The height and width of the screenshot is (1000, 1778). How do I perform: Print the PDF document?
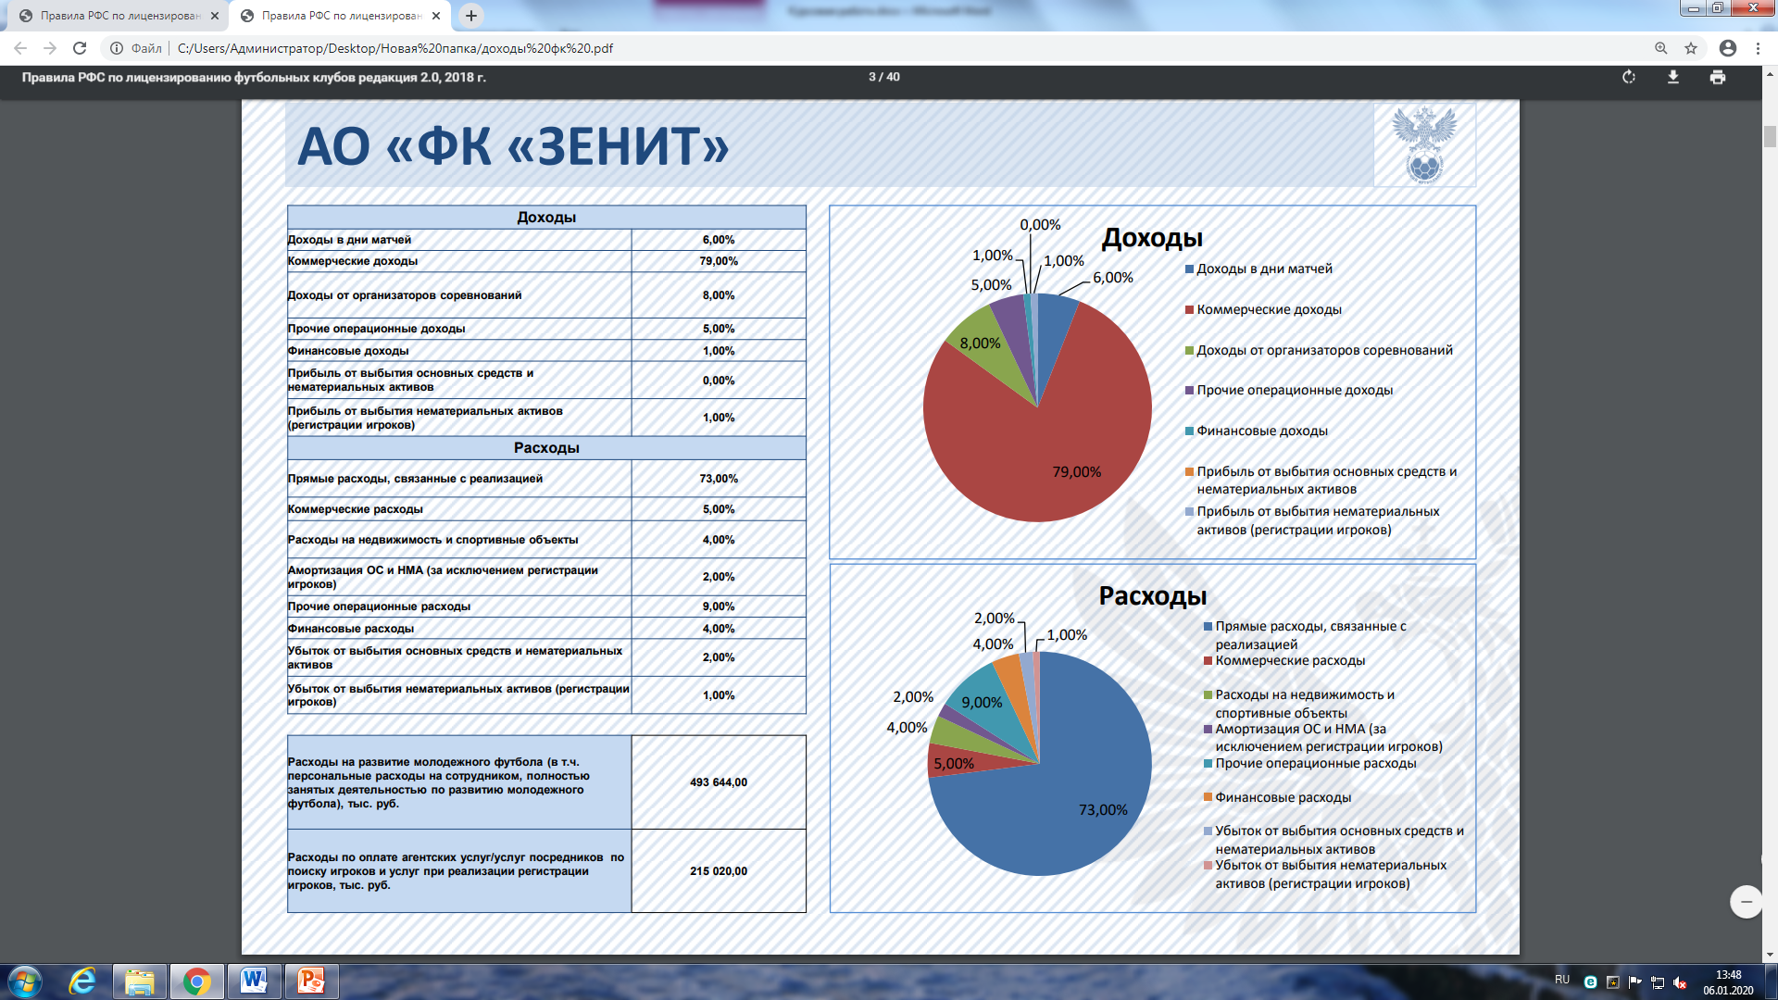pos(1718,77)
